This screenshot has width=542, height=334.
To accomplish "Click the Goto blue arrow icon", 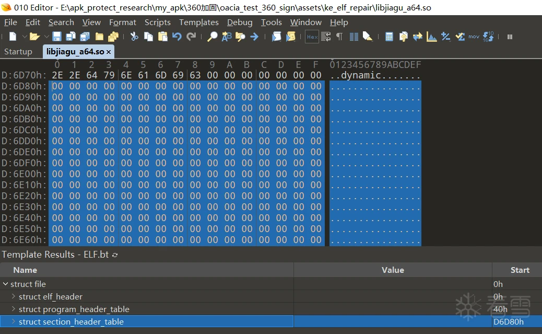I will click(254, 37).
